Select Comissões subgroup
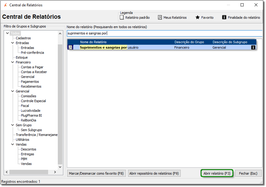Image resolution: width=266 pixels, height=187 pixels. coord(28,96)
